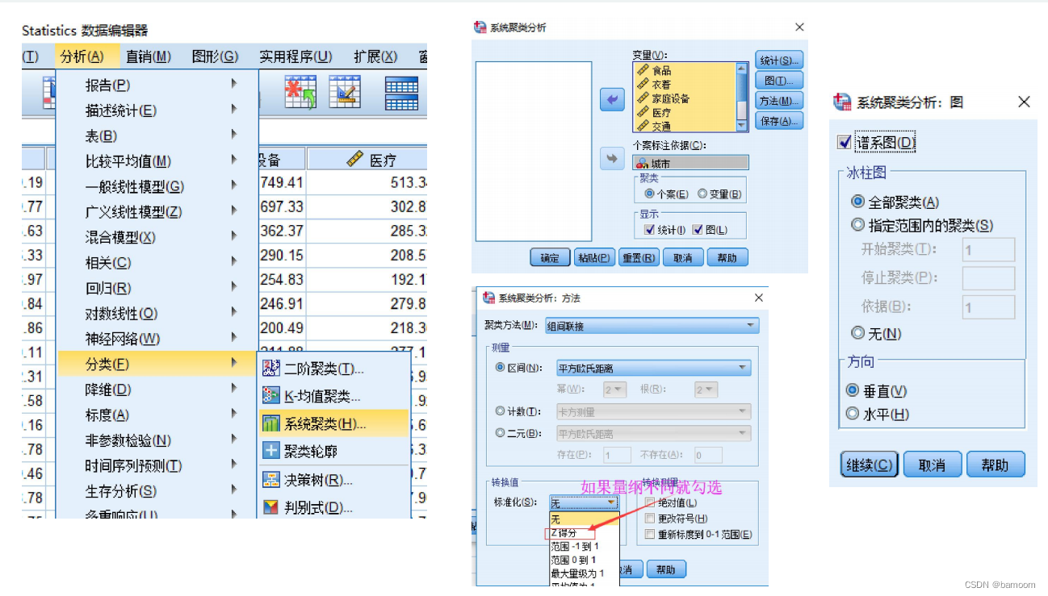Image resolution: width=1048 pixels, height=596 pixels.
Task: Click 重置(R) button
Action: 639,258
